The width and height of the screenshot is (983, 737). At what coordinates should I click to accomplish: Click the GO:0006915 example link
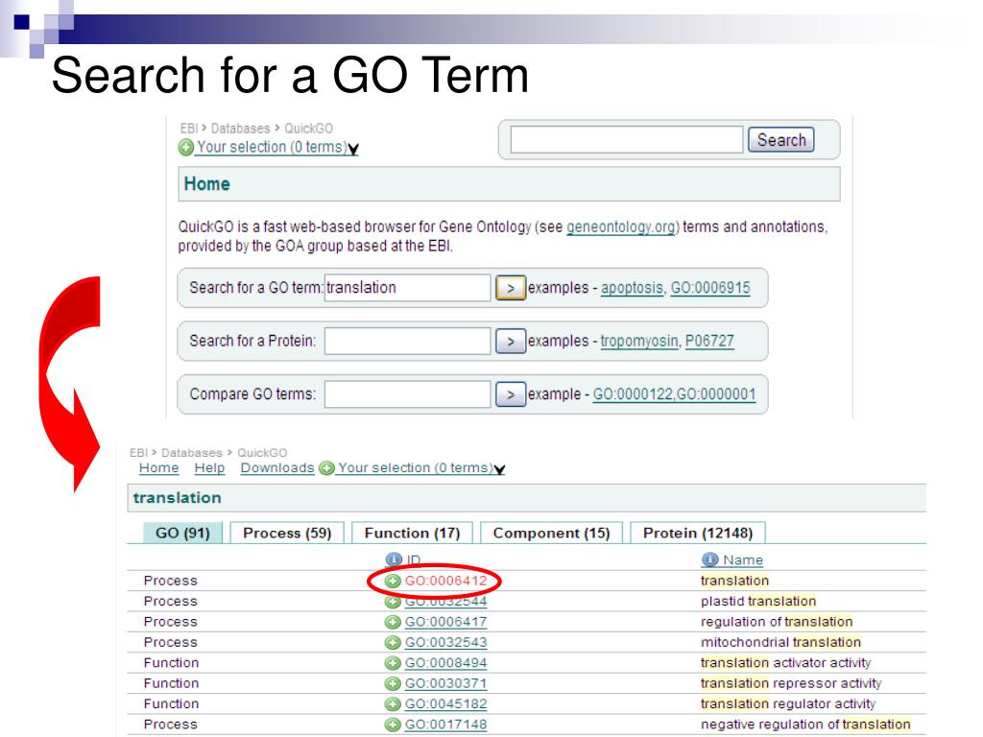(x=710, y=288)
